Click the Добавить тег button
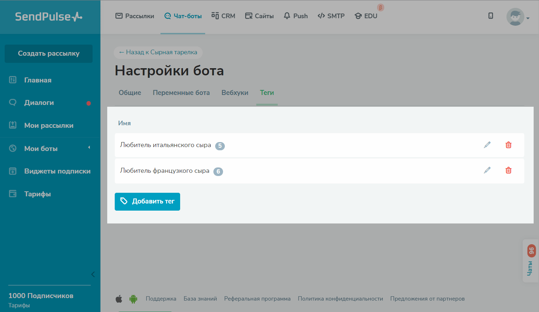 pos(147,202)
